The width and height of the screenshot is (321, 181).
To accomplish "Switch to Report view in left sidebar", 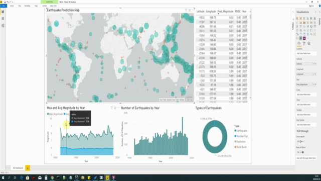I will coord(3,12).
